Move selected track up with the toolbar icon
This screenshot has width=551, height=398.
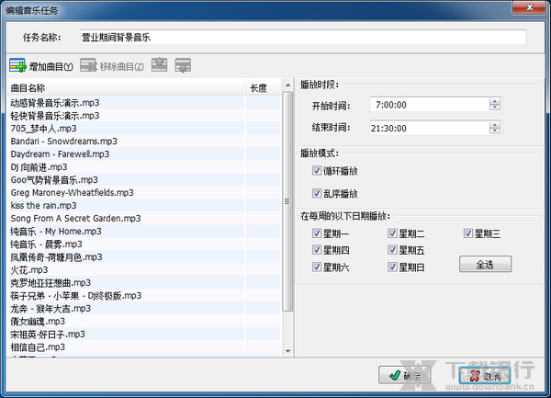(x=160, y=66)
